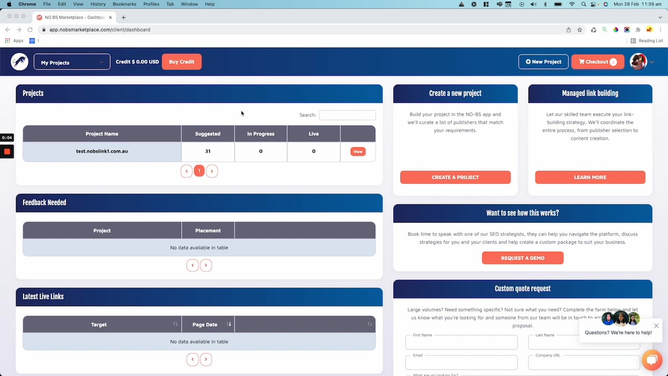The height and width of the screenshot is (376, 668).
Task: Start a New Project from the header
Action: [x=543, y=62]
